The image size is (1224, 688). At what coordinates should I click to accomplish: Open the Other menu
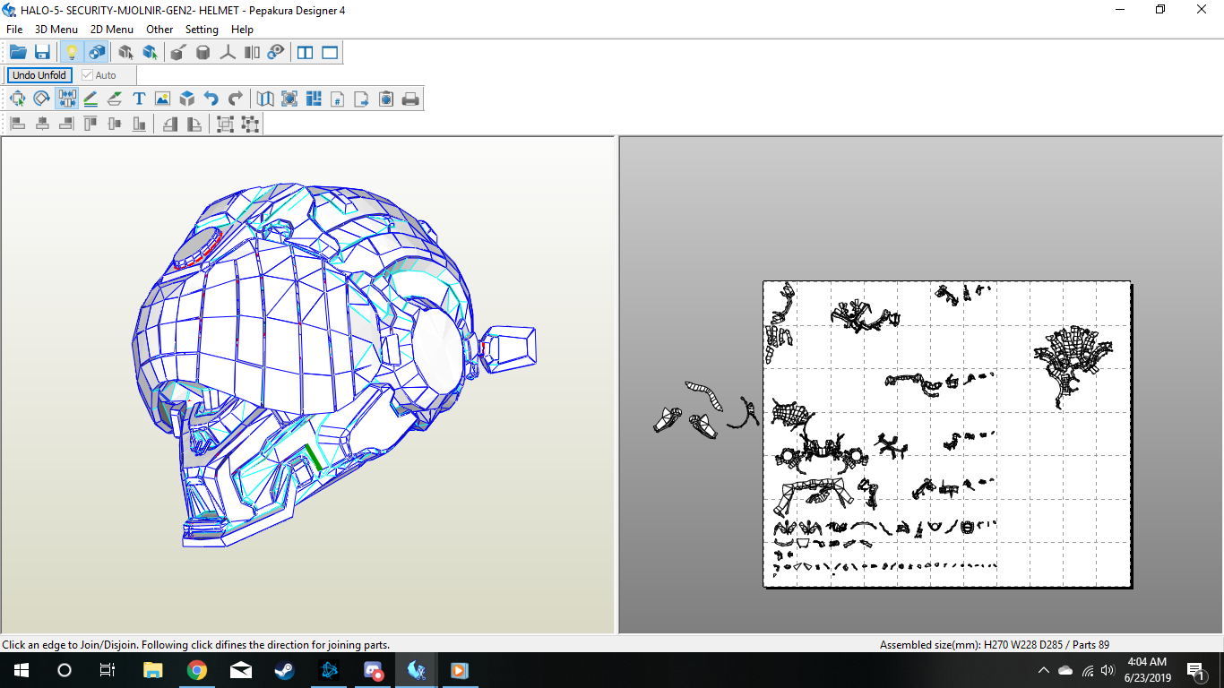(159, 30)
